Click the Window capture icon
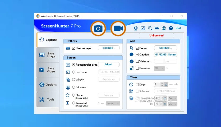Image resolution: width=221 pixels, height=127 pixels. coord(68,80)
